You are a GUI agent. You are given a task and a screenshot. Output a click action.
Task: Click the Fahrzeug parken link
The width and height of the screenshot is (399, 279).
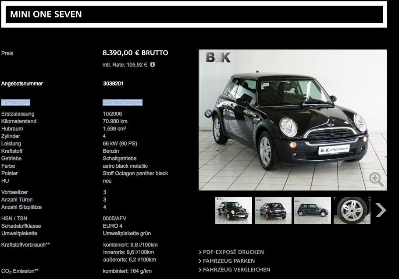point(229,261)
